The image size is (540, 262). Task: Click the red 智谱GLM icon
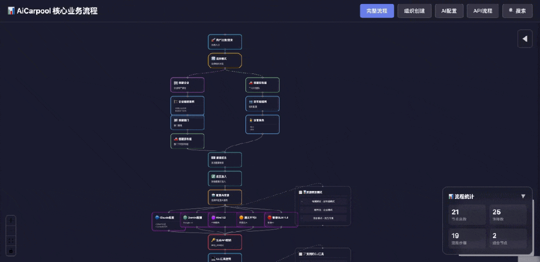click(x=269, y=217)
